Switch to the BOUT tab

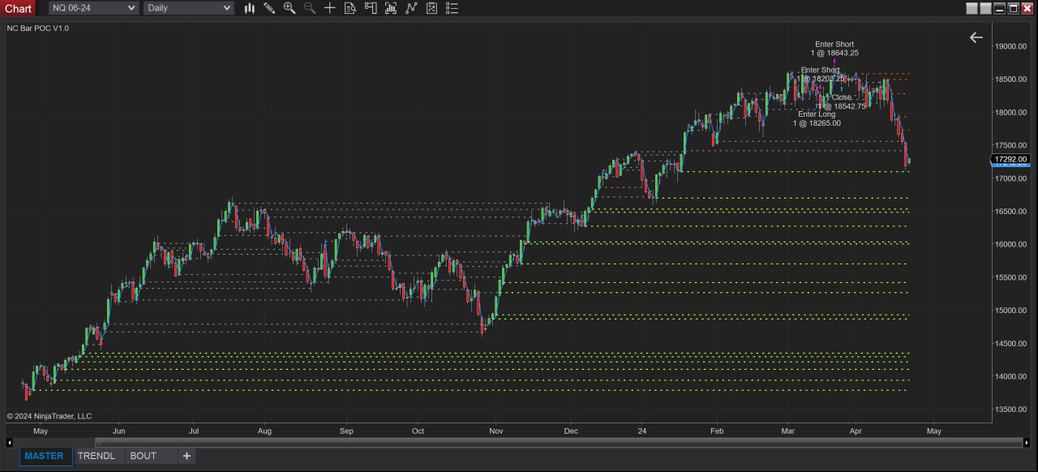pos(144,456)
